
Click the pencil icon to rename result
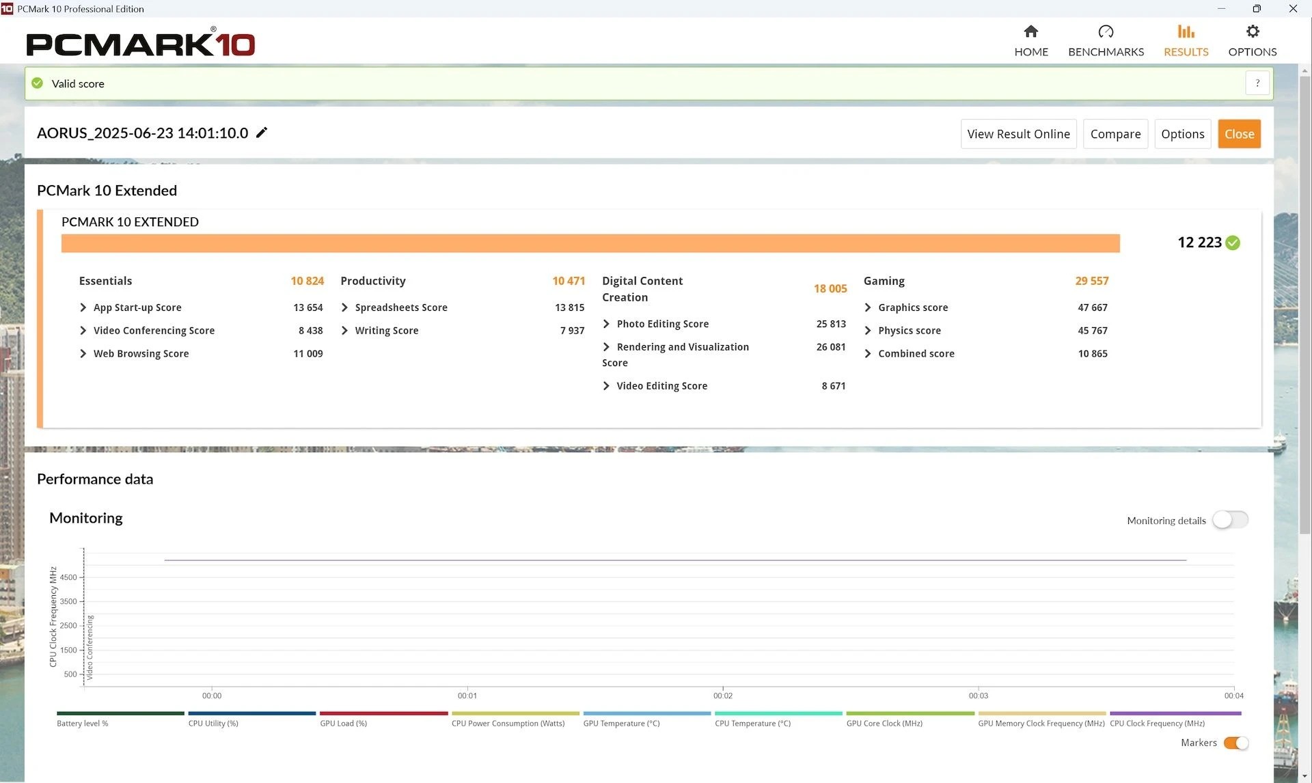262,133
